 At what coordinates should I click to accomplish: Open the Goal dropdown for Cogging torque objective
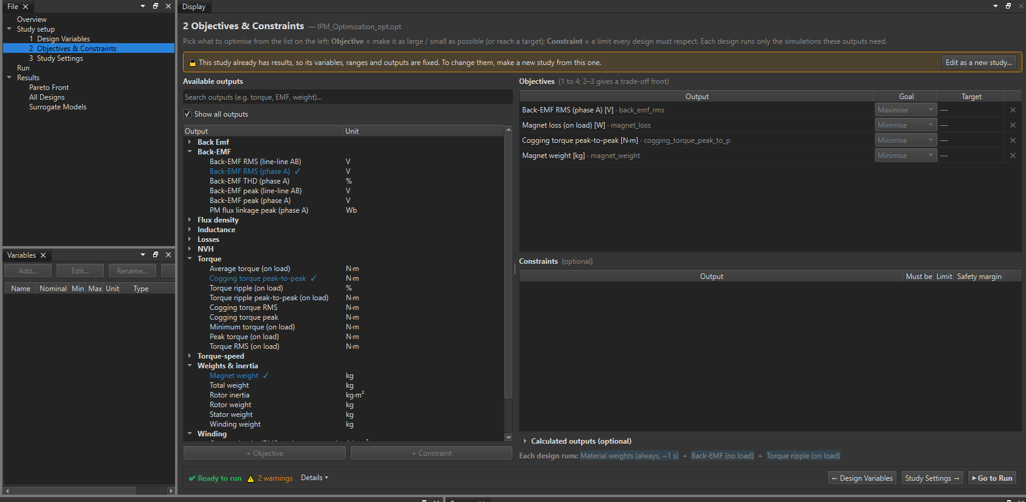(906, 140)
